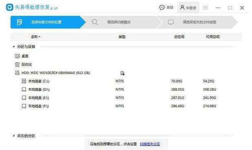Screen dimensions: 252x150
Task: Click the trash can icon beside 回收站
Action: pyautogui.click(x=17, y=65)
